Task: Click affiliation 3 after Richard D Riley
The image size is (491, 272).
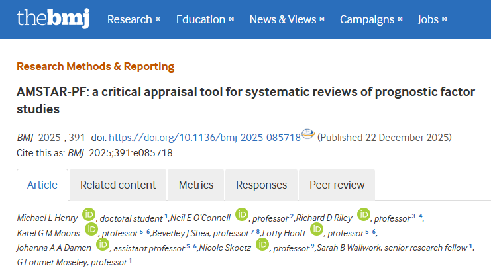Action: (x=413, y=216)
